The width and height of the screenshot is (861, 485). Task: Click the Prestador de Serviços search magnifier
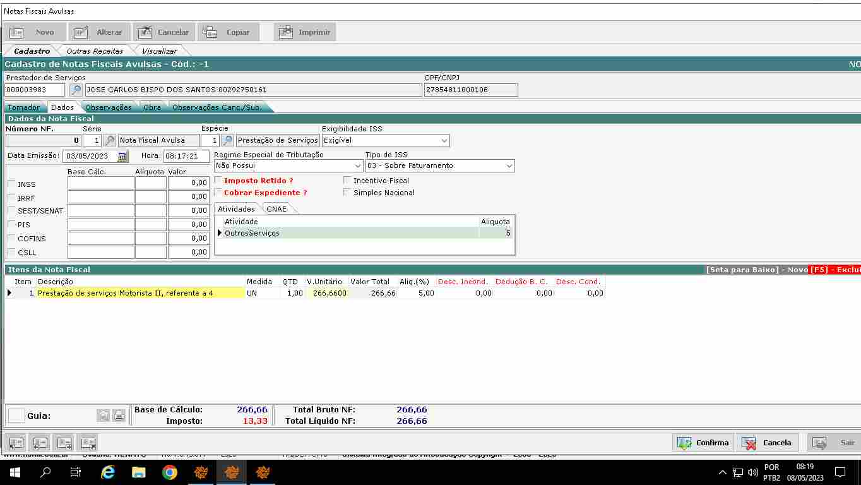(x=76, y=90)
